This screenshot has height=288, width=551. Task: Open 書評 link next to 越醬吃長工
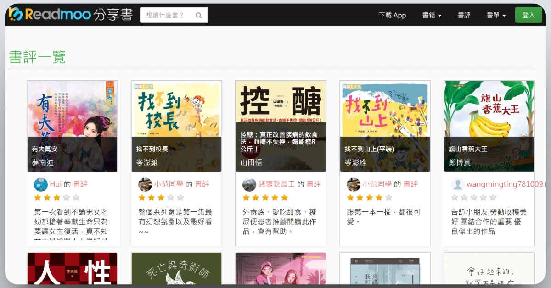coord(314,184)
